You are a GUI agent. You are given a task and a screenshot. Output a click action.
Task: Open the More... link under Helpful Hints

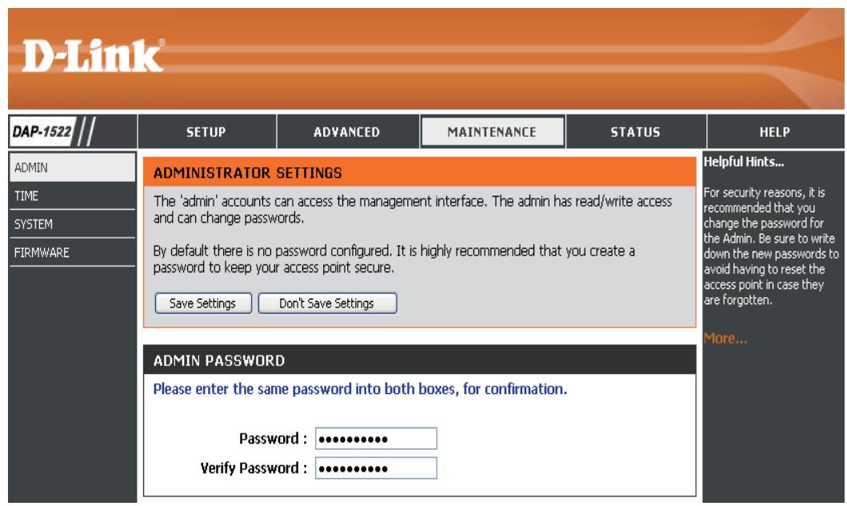pyautogui.click(x=725, y=339)
